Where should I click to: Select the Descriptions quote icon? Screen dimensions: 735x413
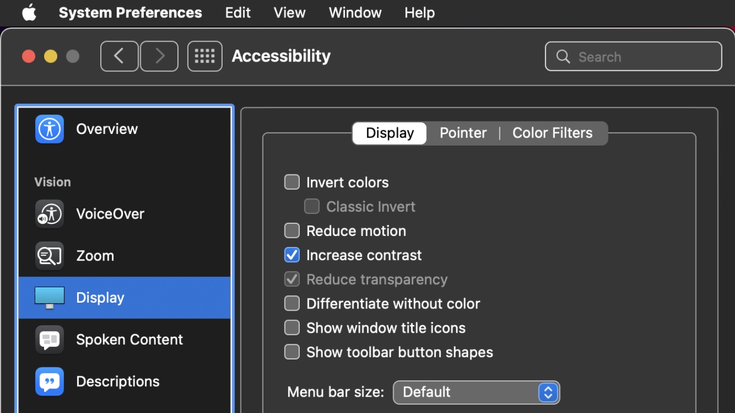tap(49, 381)
